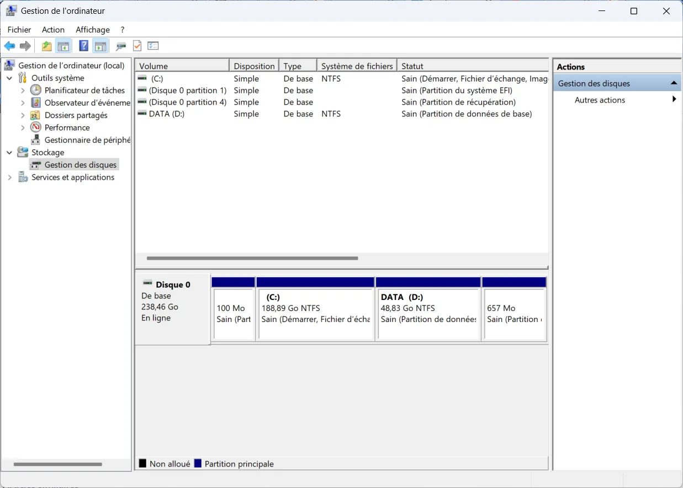Click the disk icon next to Disque 0 label
Screen dimensions: 683x488
click(x=147, y=283)
